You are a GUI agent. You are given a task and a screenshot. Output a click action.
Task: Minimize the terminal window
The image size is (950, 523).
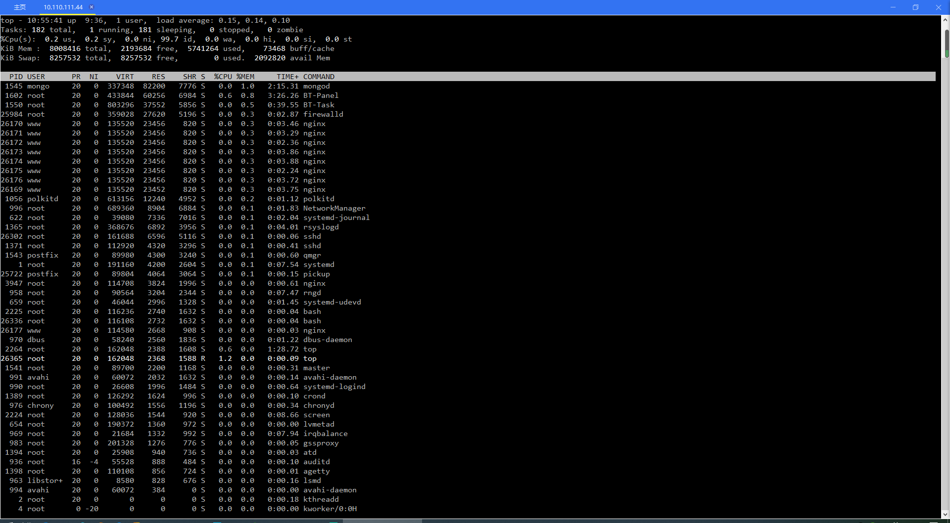click(x=893, y=7)
